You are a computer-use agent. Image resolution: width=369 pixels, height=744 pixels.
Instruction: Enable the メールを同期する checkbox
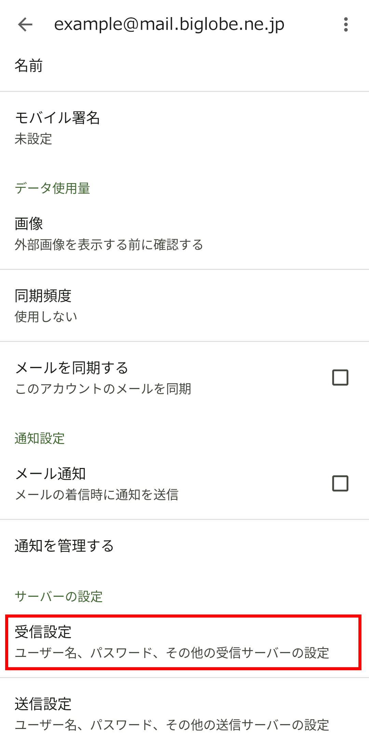pyautogui.click(x=340, y=377)
